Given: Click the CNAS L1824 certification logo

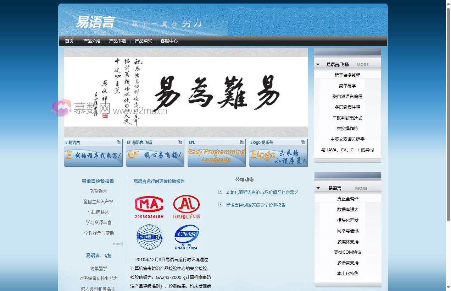Looking at the screenshot, I should pyautogui.click(x=186, y=236).
